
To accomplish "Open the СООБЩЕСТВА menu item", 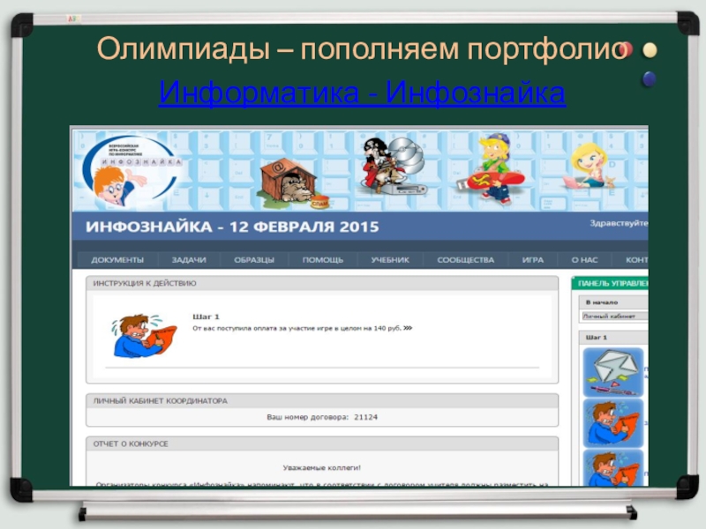I will (x=466, y=260).
